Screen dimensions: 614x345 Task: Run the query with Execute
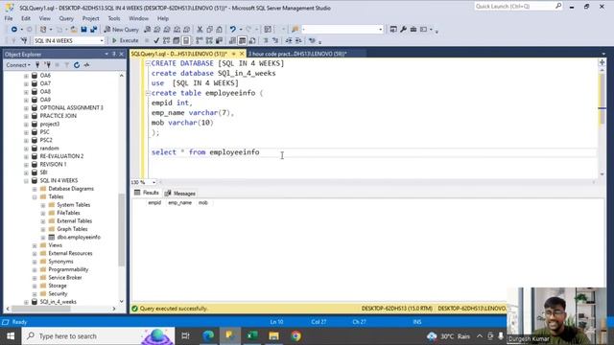point(126,40)
